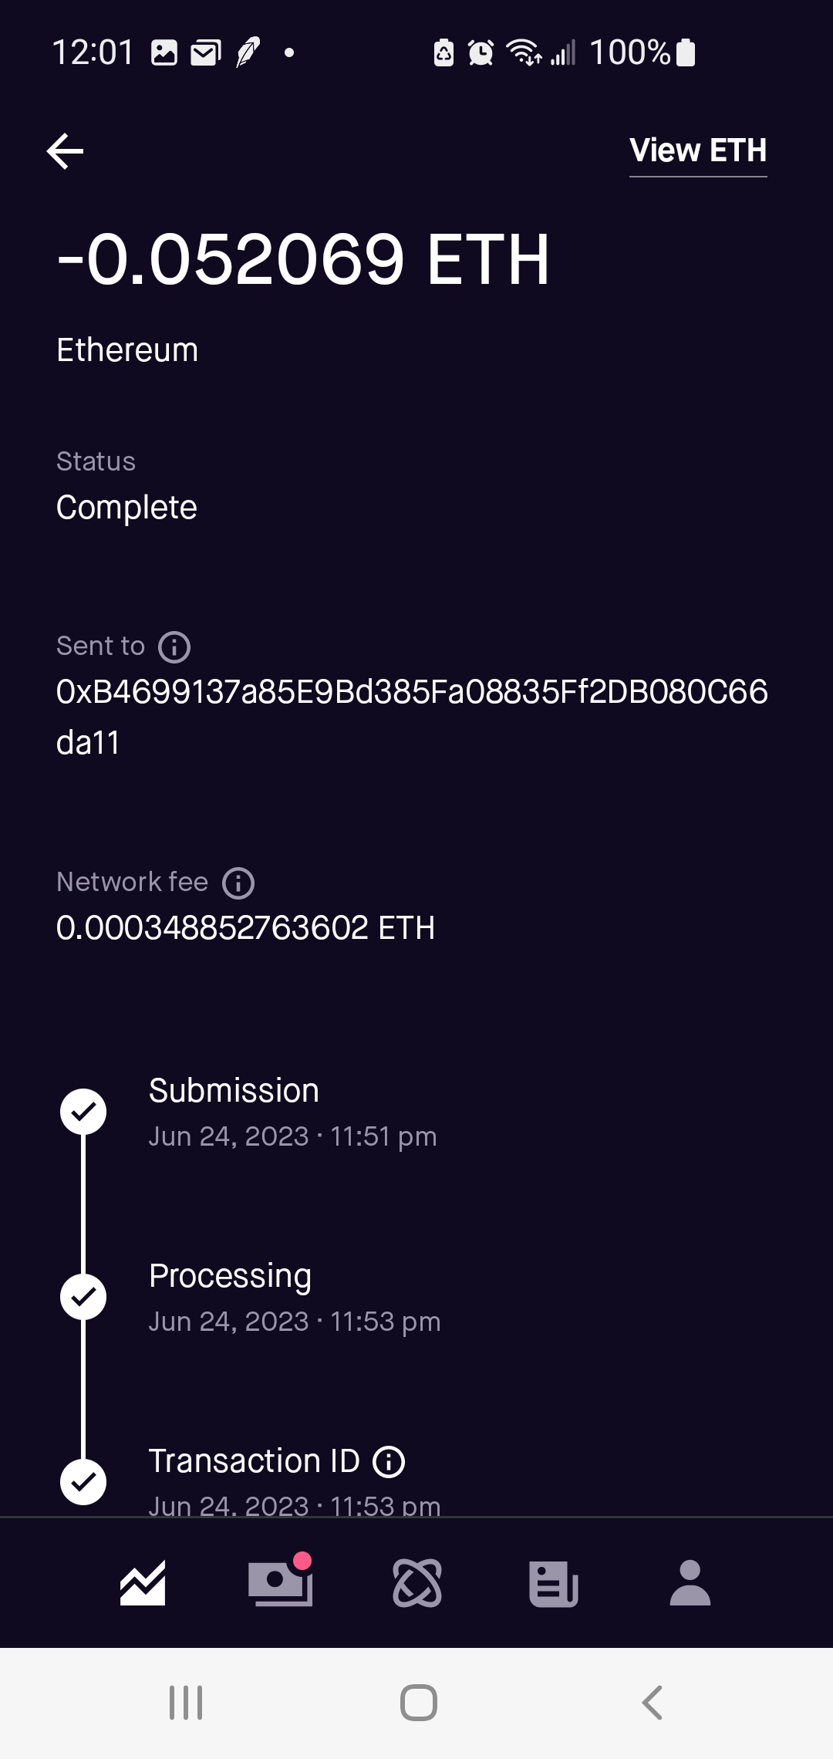
Task: Tap the network fee amount value
Action: (245, 927)
